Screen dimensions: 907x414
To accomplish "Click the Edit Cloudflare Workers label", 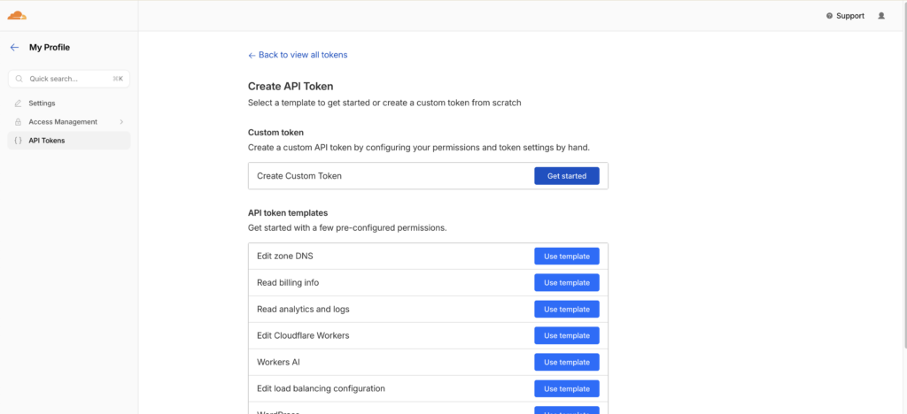I will tap(303, 335).
